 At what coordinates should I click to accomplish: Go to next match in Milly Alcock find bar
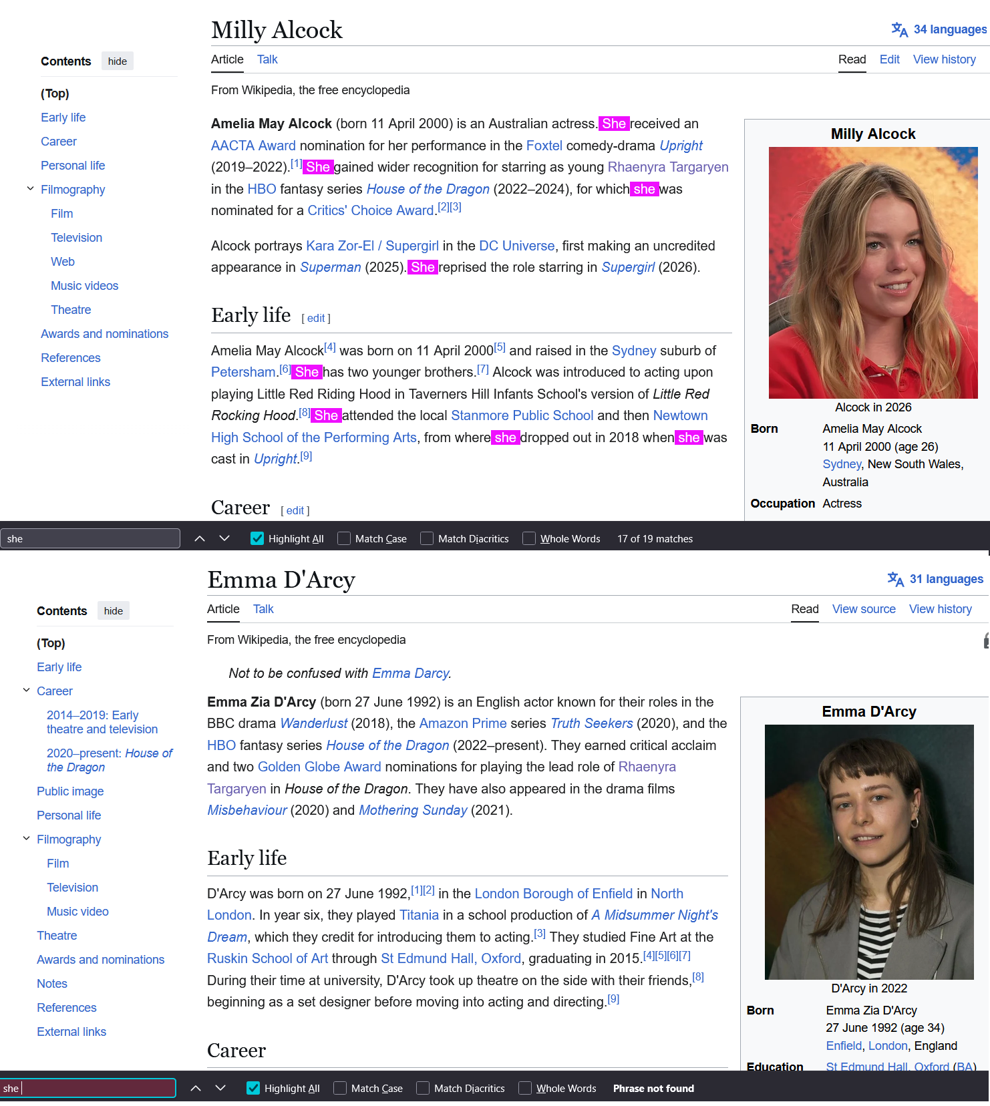224,538
